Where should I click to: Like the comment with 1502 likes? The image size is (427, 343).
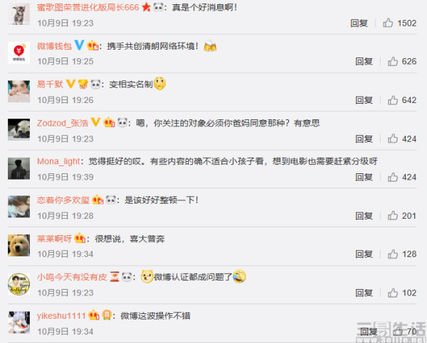(x=388, y=23)
